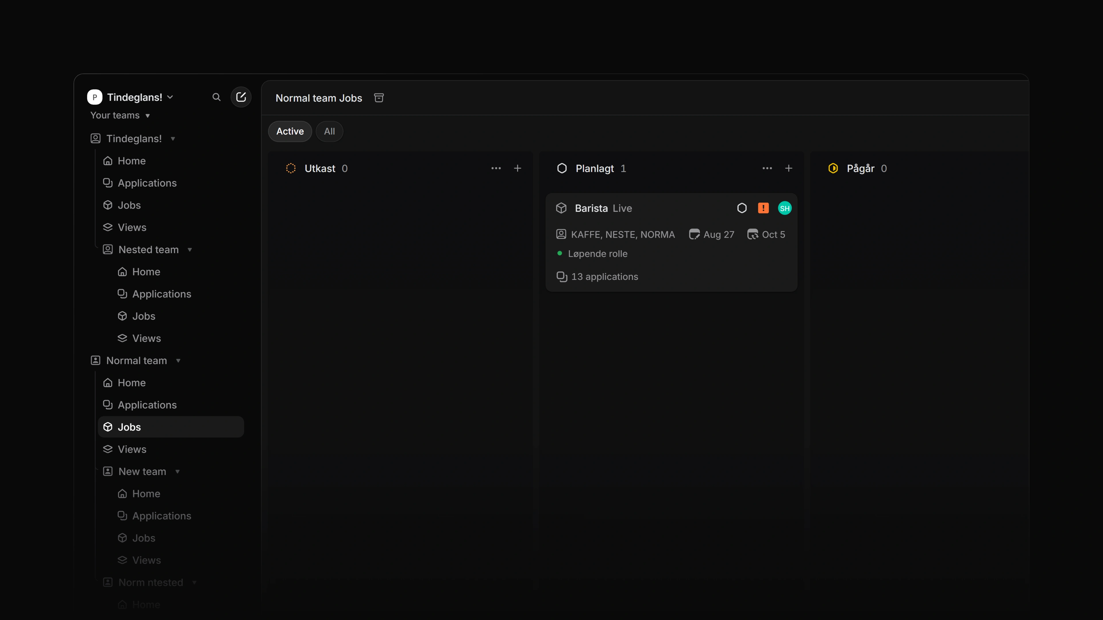The height and width of the screenshot is (620, 1103).
Task: Click the orange priority alert icon
Action: click(x=763, y=208)
